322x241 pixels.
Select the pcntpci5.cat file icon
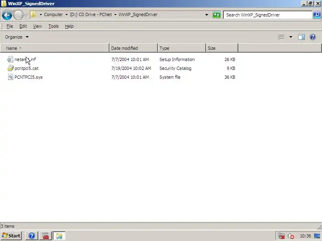10,68
